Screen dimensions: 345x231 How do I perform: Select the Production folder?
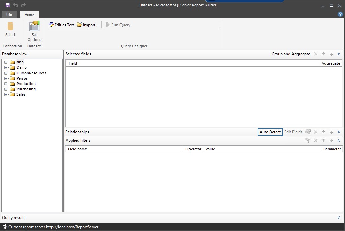pos(23,84)
